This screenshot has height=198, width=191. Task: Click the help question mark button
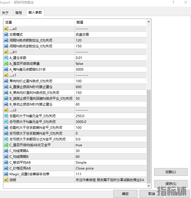click(x=173, y=2)
